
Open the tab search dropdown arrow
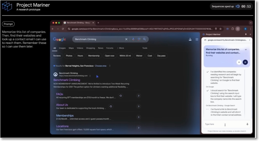tap(251, 23)
